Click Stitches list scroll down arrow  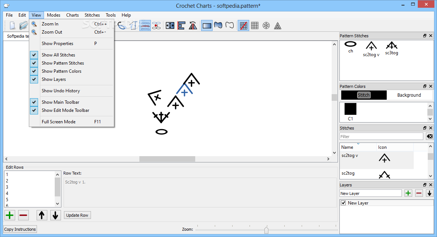[431, 176]
